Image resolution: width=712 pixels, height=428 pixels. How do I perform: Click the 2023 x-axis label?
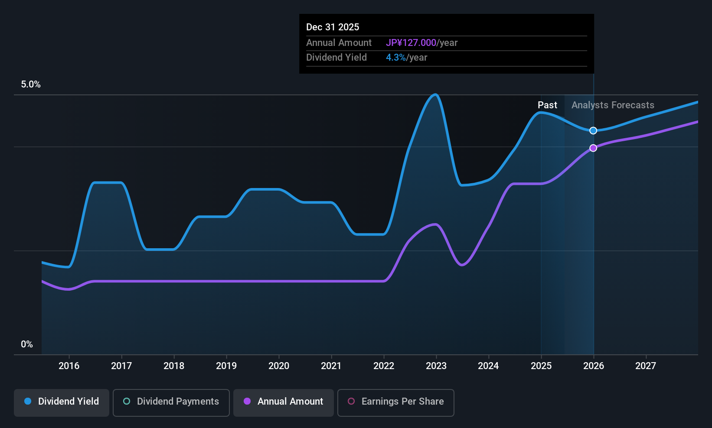pos(436,366)
